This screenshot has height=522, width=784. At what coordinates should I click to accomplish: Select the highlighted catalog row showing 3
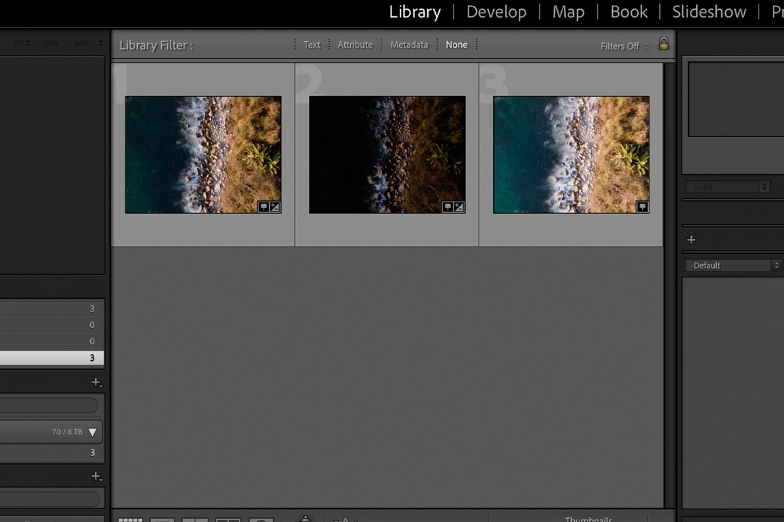(52, 358)
